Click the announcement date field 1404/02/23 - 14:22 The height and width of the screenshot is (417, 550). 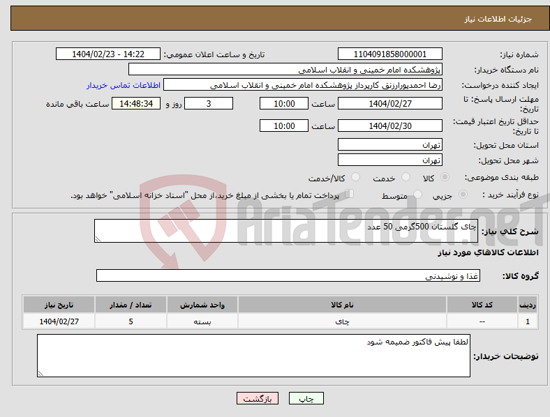click(108, 54)
